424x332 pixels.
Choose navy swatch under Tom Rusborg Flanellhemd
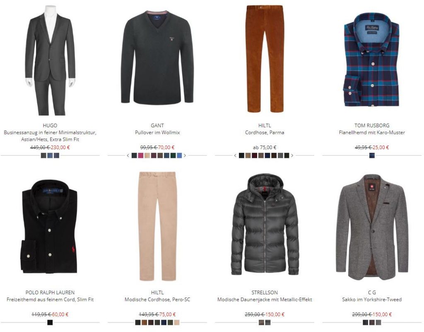(372, 155)
